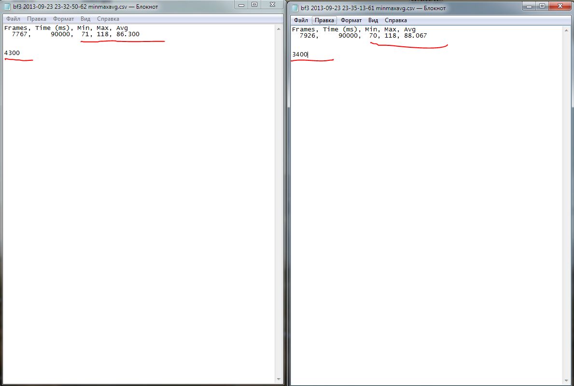574x386 pixels.
Task: Open the Файл menu in the right Notepad window
Action: [x=301, y=20]
